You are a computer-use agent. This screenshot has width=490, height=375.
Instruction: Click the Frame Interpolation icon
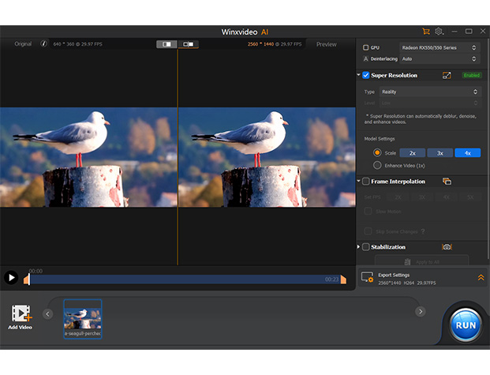[x=447, y=182]
